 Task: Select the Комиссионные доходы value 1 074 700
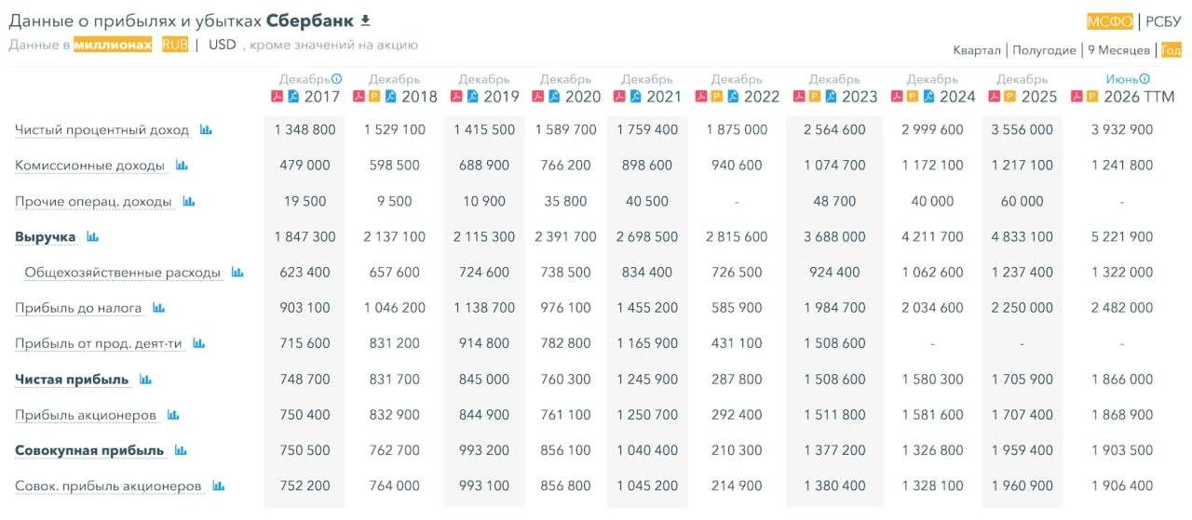click(835, 166)
